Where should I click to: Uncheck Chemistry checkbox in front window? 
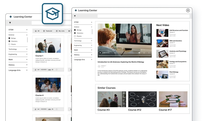click(x=75, y=33)
